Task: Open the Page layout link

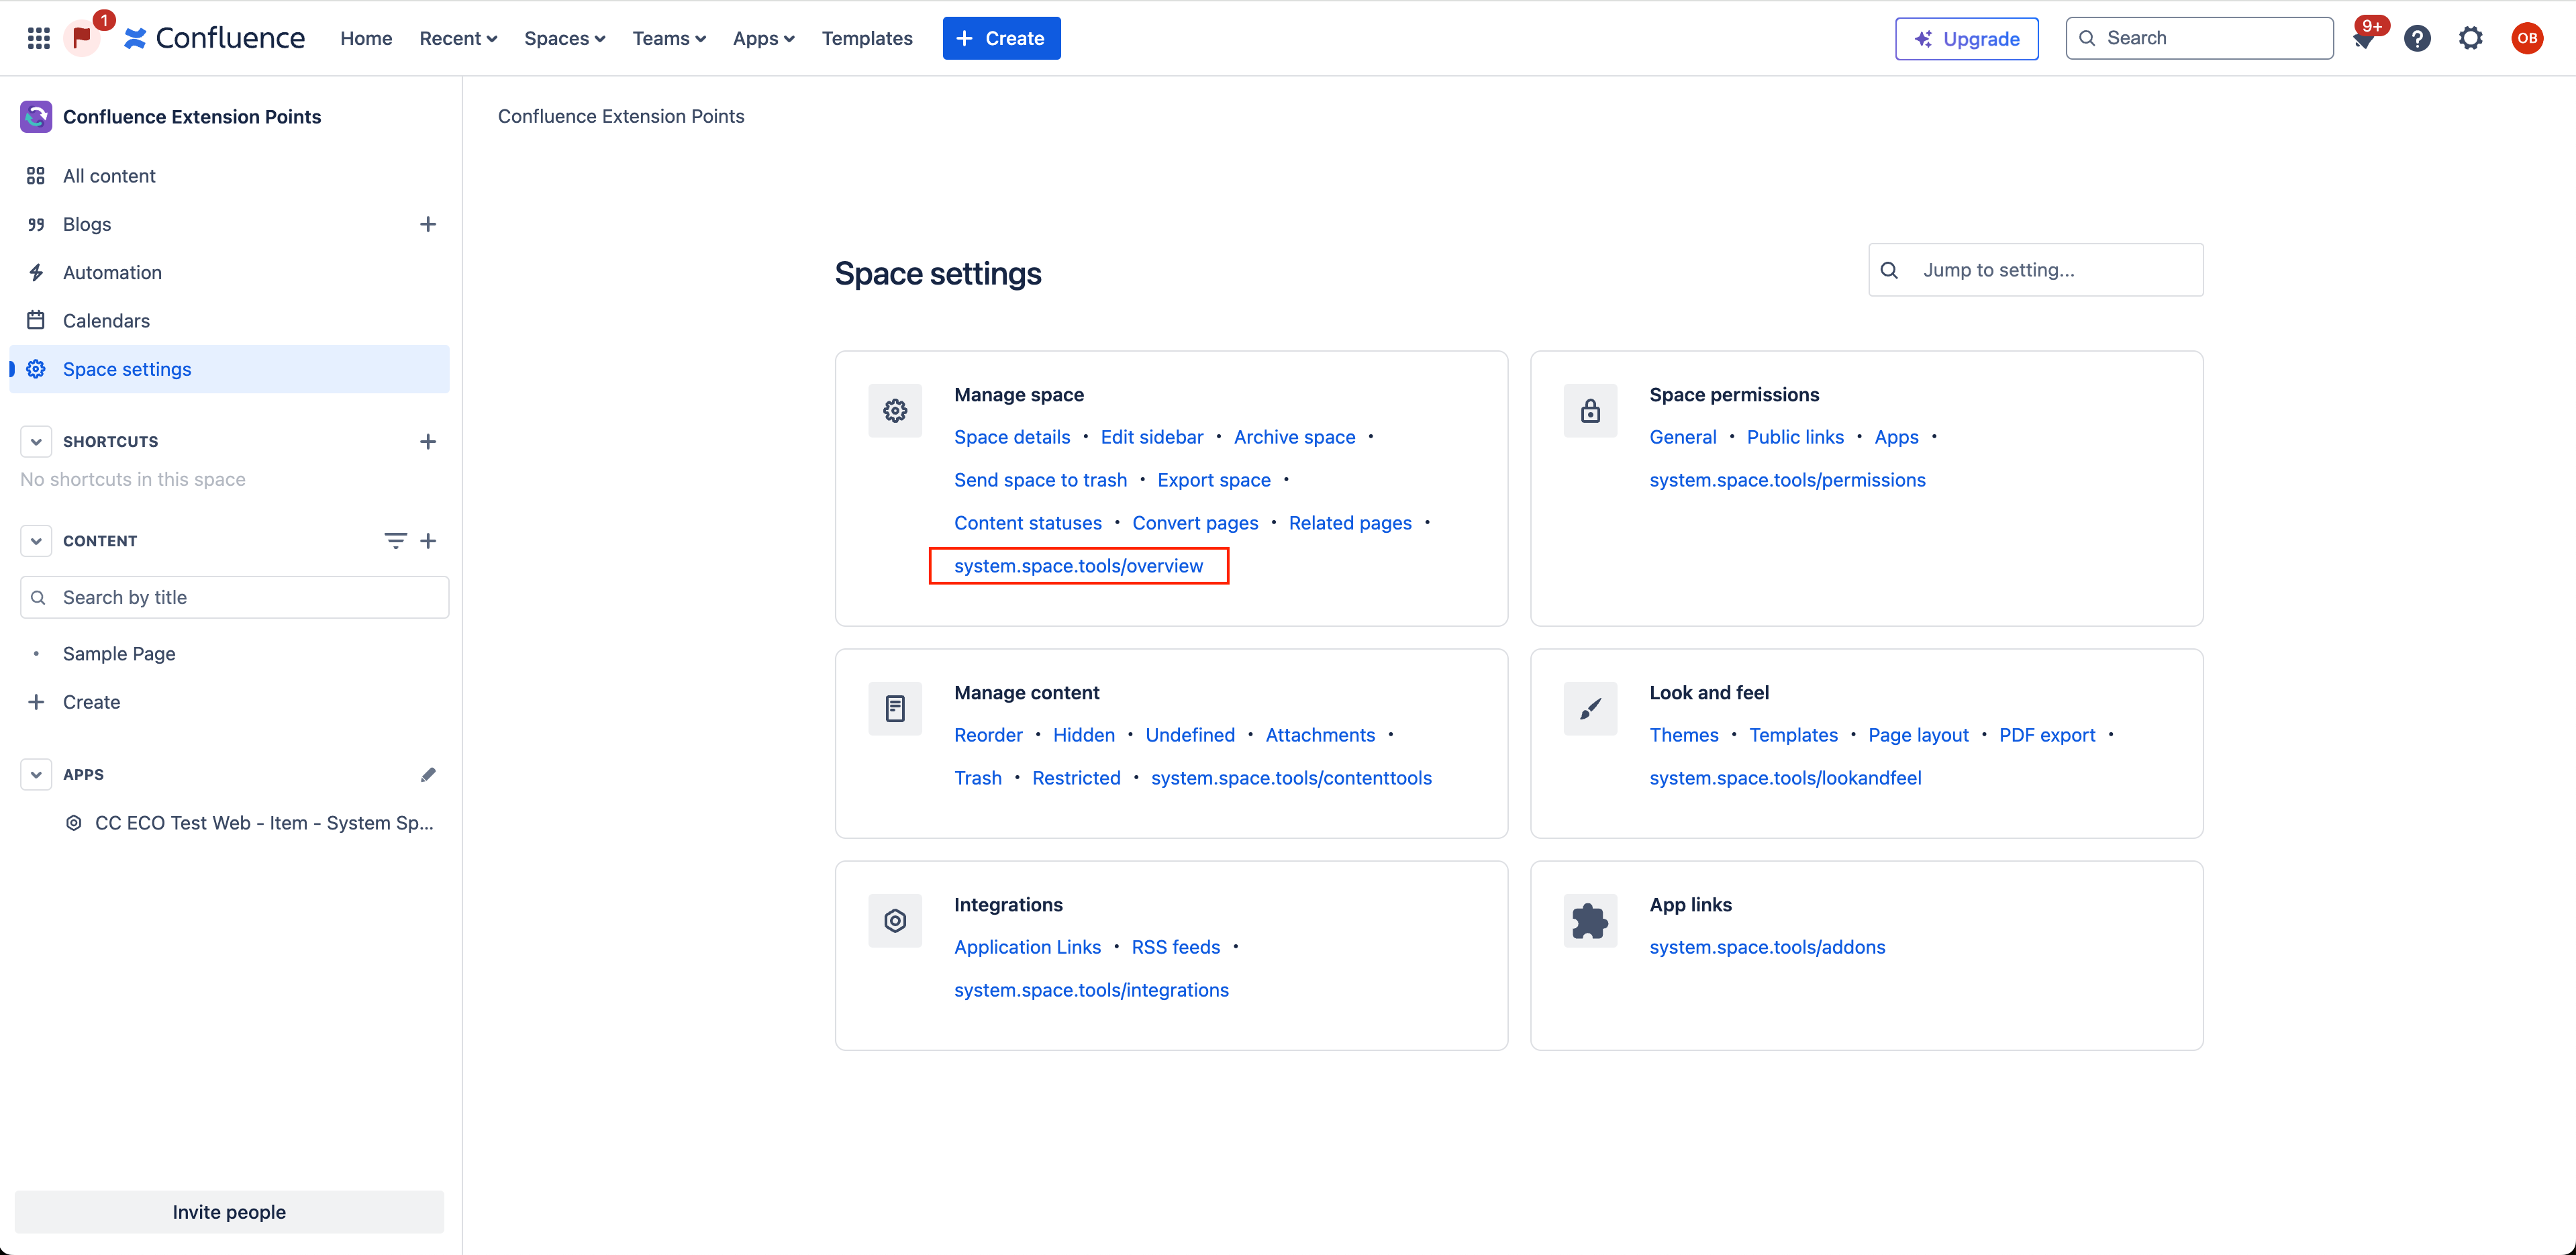Action: pos(1918,734)
